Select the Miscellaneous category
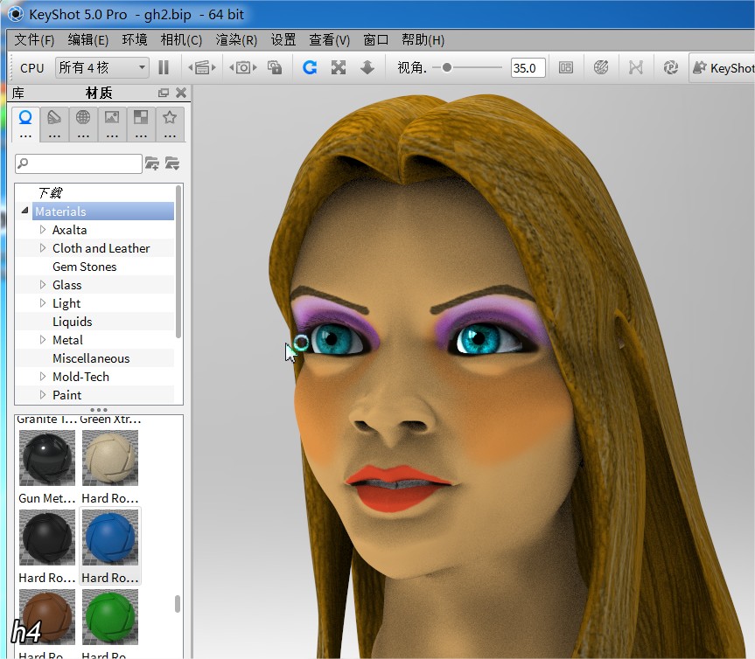Screen dimensions: 755x659 point(91,358)
